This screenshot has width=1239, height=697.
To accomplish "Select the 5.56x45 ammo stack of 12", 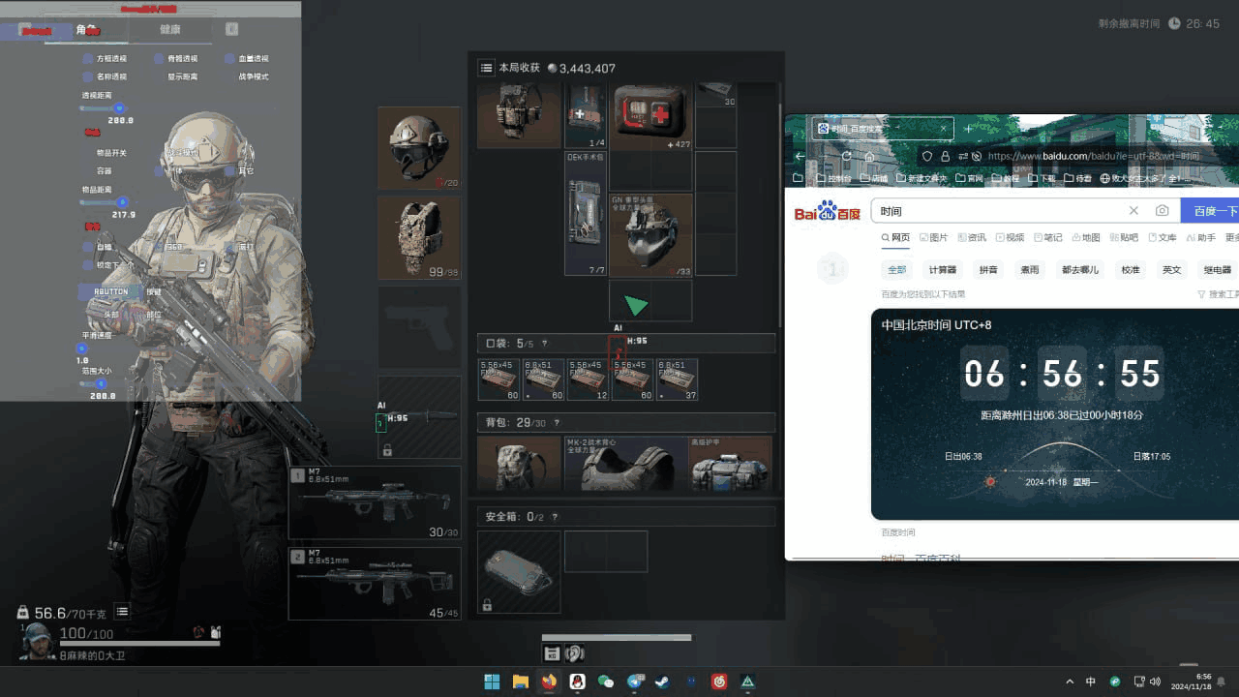I will pos(586,379).
